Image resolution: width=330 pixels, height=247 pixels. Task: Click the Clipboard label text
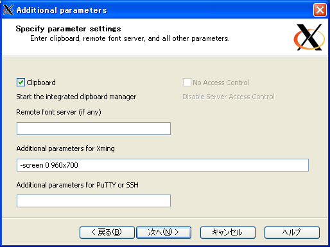(41, 83)
